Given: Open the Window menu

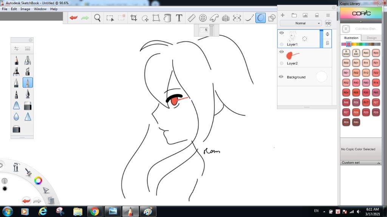Looking at the screenshot, I should (40, 9).
